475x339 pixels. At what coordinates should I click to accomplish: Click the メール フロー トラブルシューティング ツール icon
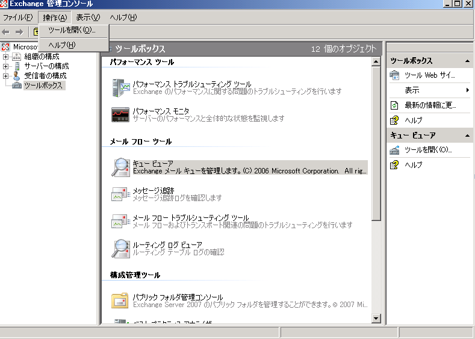pos(120,221)
